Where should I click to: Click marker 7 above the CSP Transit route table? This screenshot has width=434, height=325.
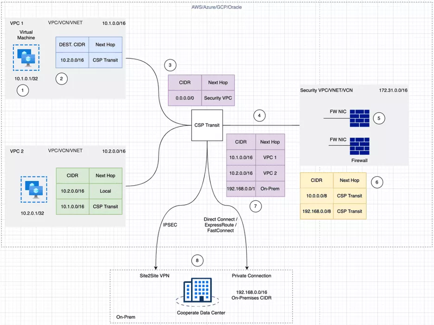point(255,206)
